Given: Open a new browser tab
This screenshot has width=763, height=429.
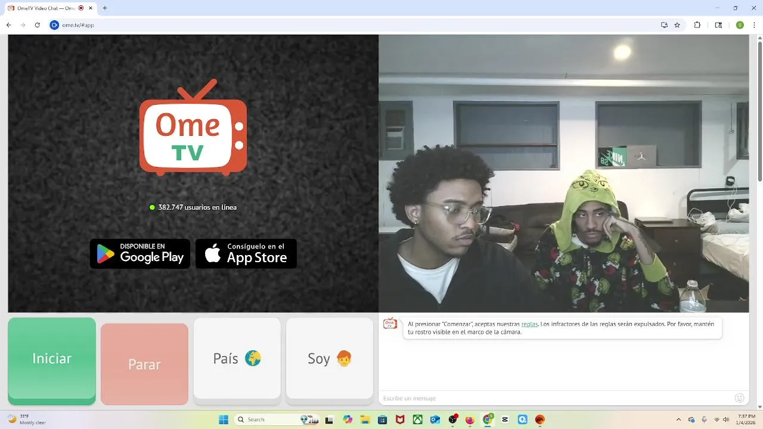Looking at the screenshot, I should (x=105, y=8).
